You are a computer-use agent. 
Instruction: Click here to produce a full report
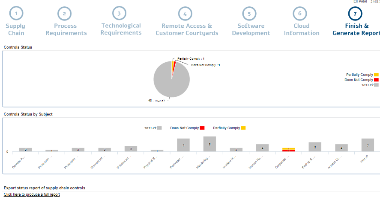coord(32,194)
